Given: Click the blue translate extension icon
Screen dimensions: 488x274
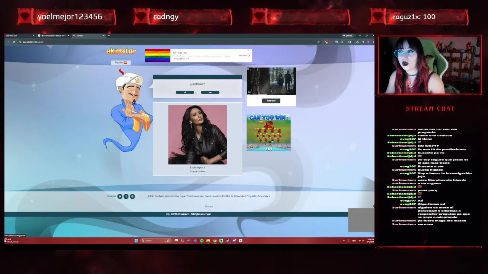Looking at the screenshot, I should click(x=336, y=42).
